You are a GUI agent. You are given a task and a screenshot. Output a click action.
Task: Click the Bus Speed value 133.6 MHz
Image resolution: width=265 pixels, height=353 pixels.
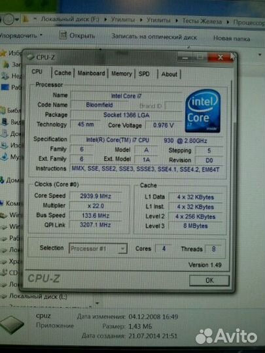96,216
